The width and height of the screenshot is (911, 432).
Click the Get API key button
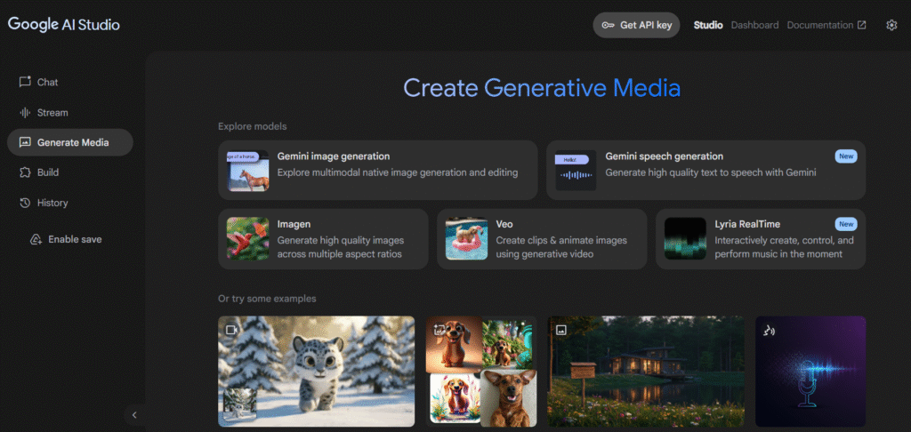click(x=636, y=25)
